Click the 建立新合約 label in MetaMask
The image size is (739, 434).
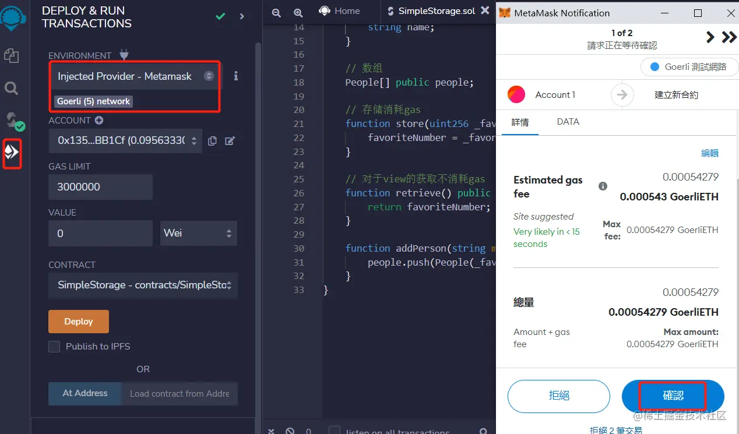pyautogui.click(x=676, y=94)
